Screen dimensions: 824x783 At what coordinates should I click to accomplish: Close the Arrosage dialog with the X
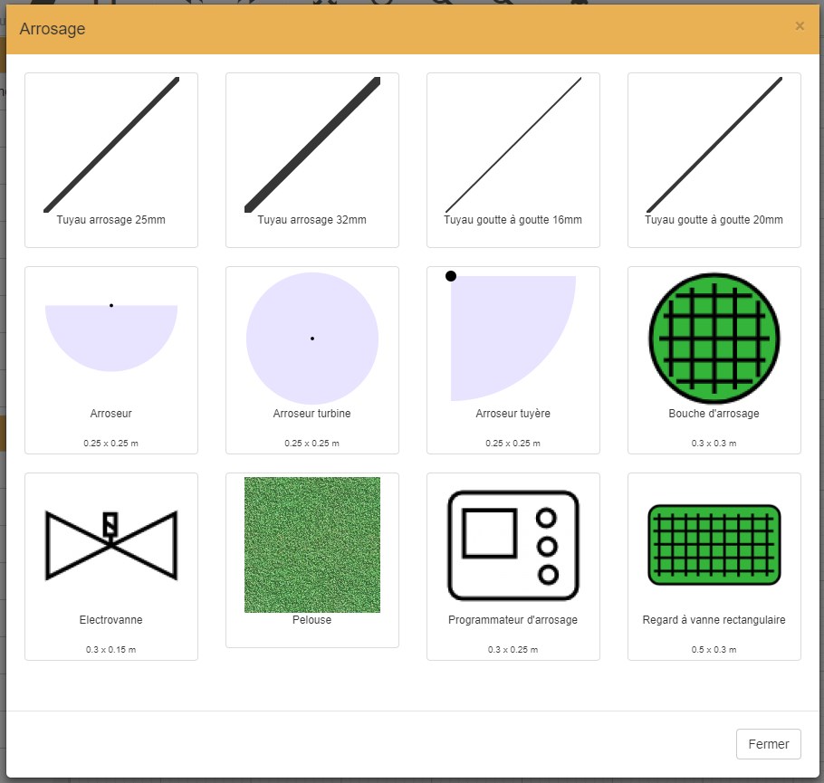pyautogui.click(x=800, y=26)
